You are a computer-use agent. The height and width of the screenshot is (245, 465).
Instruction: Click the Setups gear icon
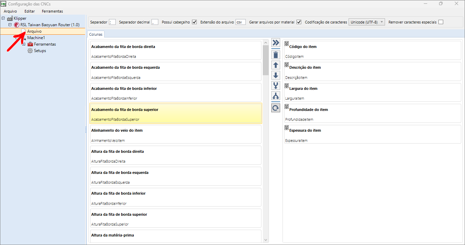[30, 51]
